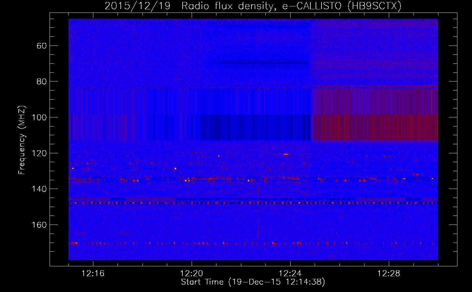Click the 'Frequency (MHZ)' axis label

click(x=22, y=140)
